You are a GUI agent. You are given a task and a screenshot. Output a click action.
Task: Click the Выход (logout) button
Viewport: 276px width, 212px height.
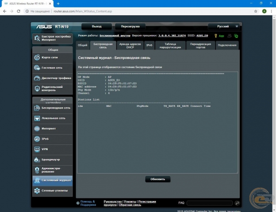tap(96, 26)
